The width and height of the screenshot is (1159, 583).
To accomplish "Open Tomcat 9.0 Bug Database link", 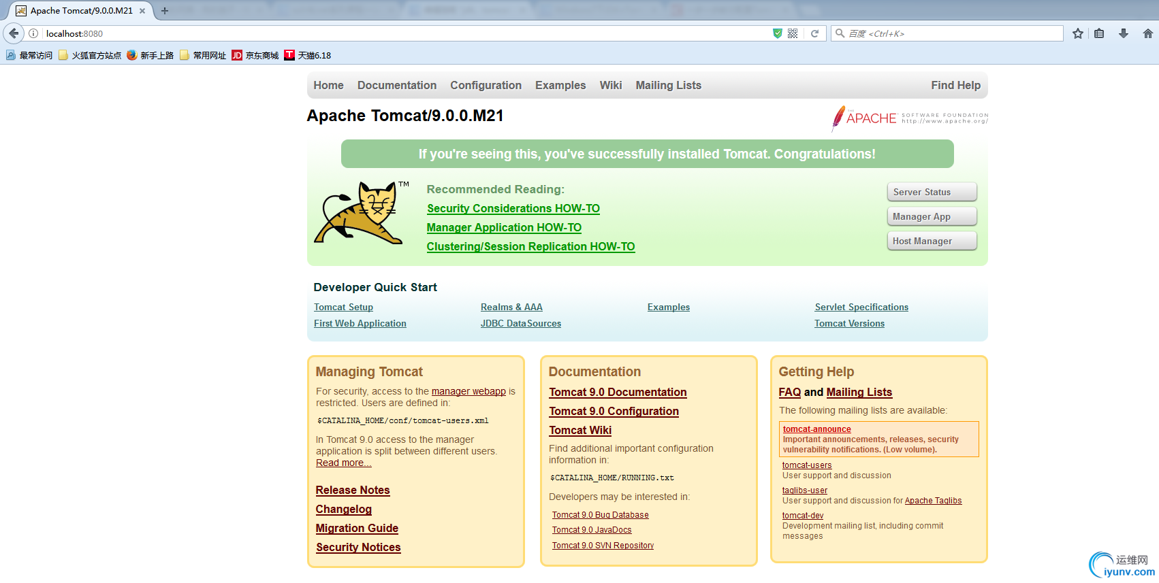I will coord(601,515).
